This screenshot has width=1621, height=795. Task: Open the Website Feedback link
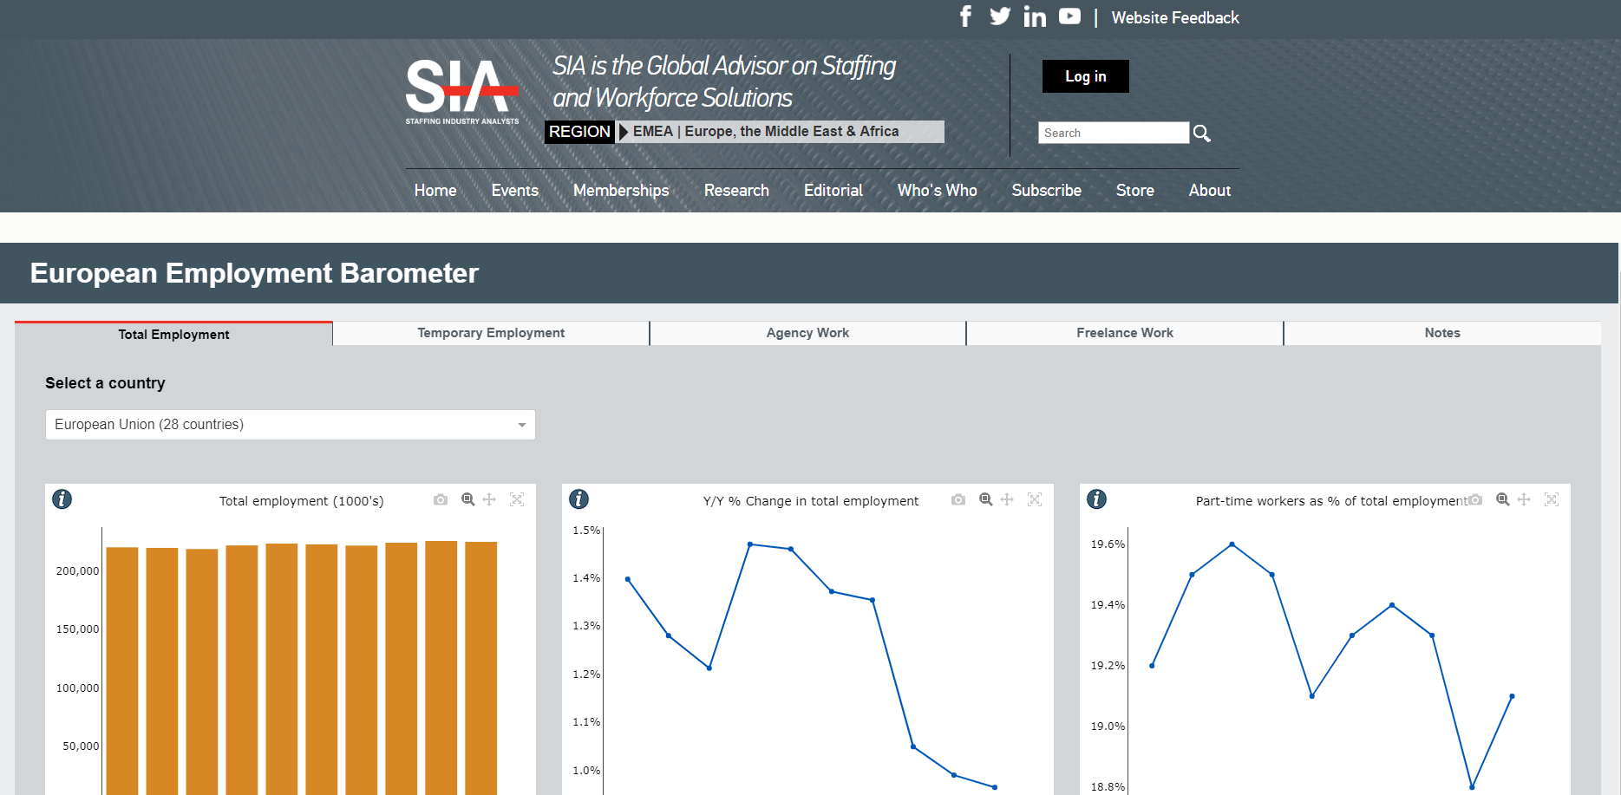coord(1174,17)
